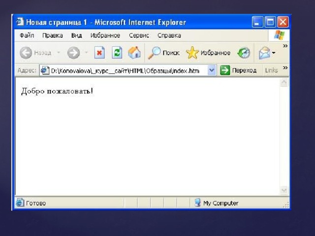Click the Избранное toolbar button label
This screenshot has height=236, width=315.
[216, 53]
